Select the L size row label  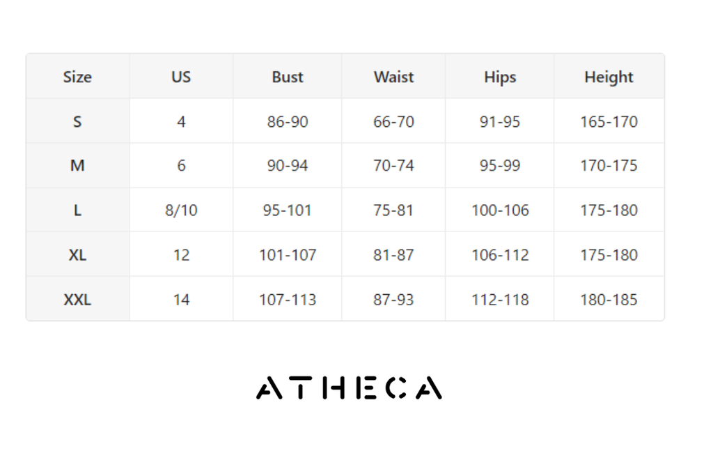coord(77,210)
